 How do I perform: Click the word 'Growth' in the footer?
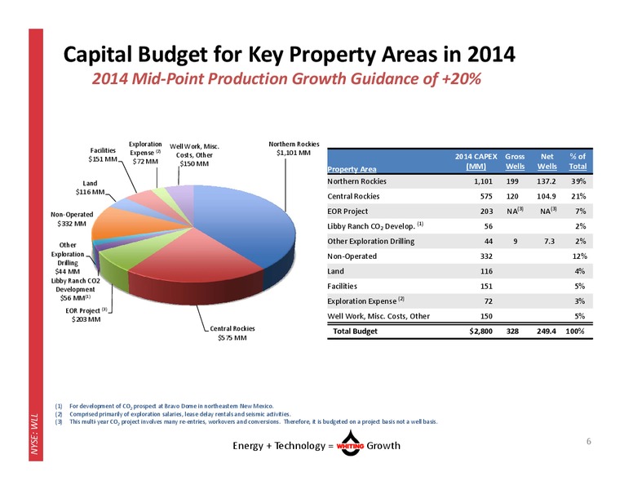point(383,446)
